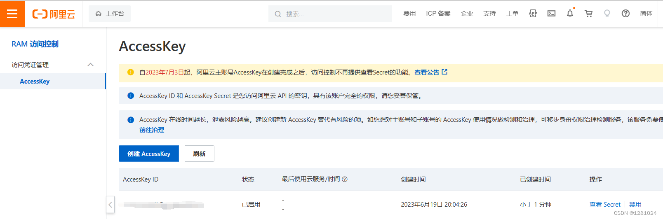663x219 pixels.
Task: Click 创建 AccessKey button
Action: coord(149,154)
